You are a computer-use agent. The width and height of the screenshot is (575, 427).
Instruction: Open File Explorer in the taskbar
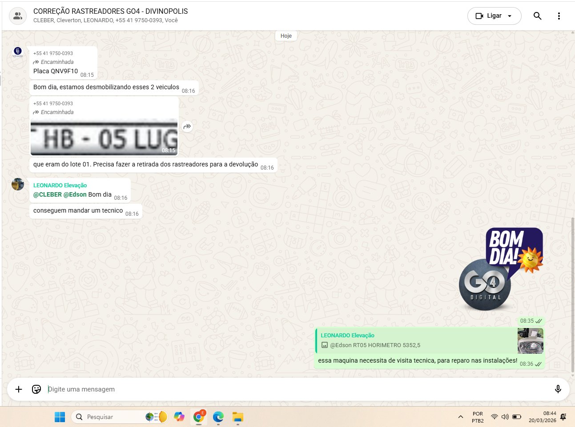click(238, 417)
